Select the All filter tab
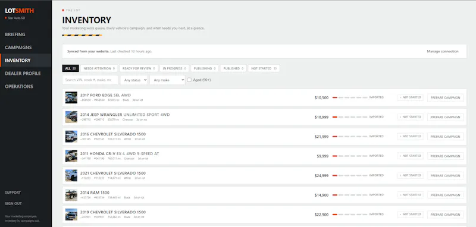The height and width of the screenshot is (227, 476). coord(70,68)
